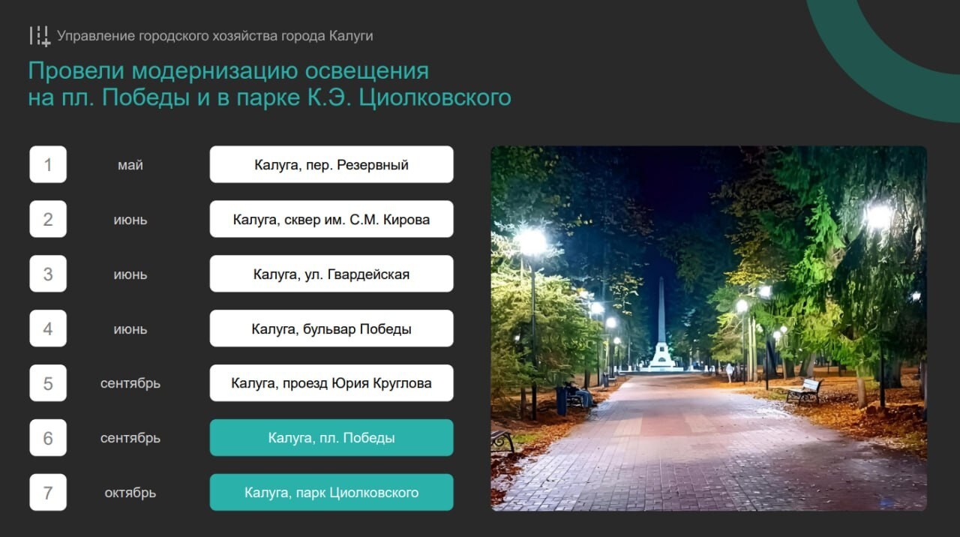960x537 pixels.
Task: Open the night park alley photo
Action: pos(709,328)
